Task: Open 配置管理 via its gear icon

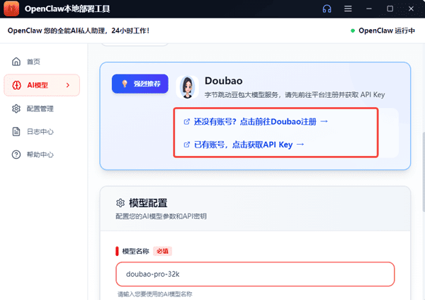Action: (x=17, y=109)
